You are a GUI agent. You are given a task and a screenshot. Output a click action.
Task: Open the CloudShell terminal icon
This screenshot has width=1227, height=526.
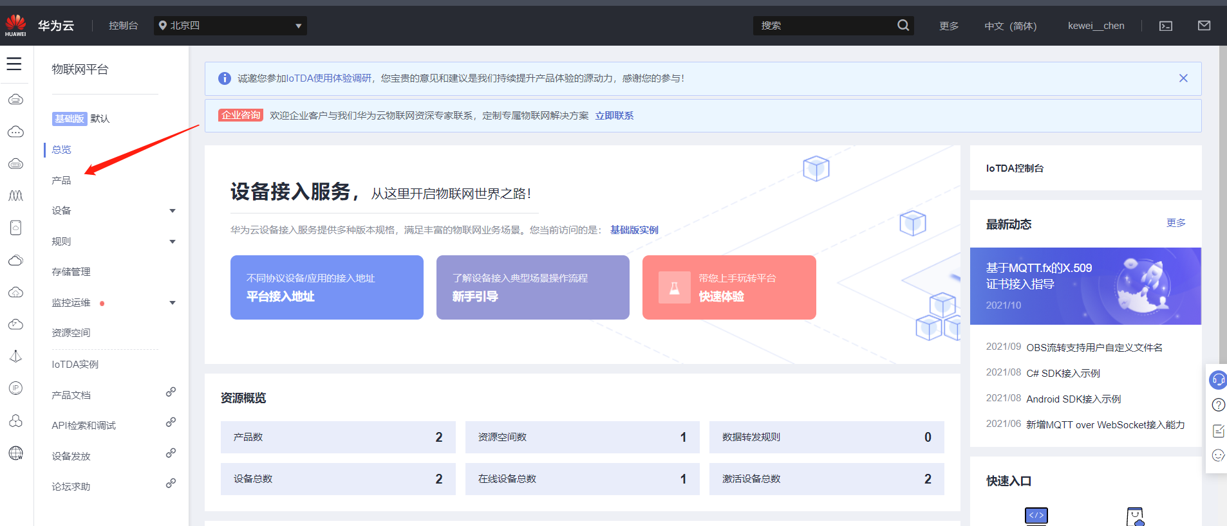pos(1166,26)
